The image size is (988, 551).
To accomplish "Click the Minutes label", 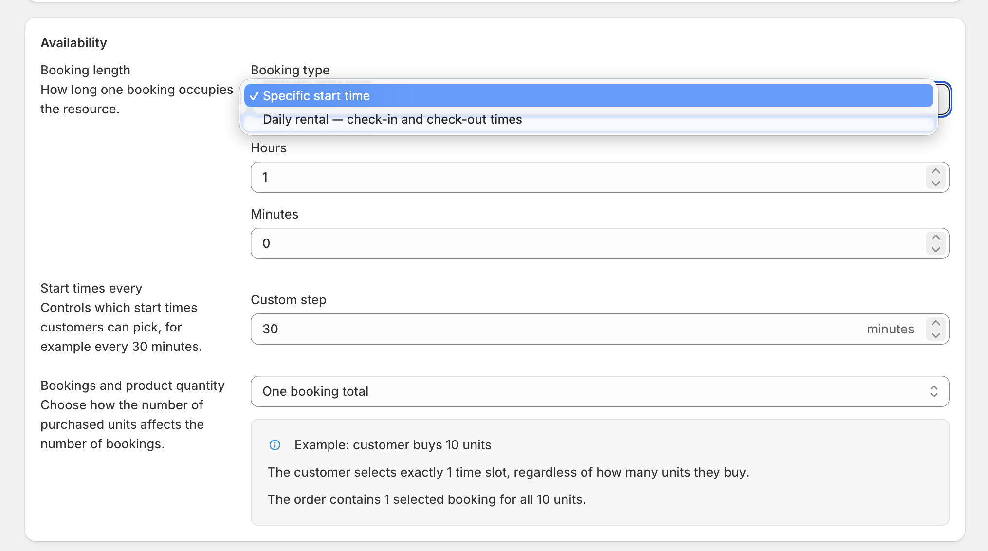I will (274, 214).
